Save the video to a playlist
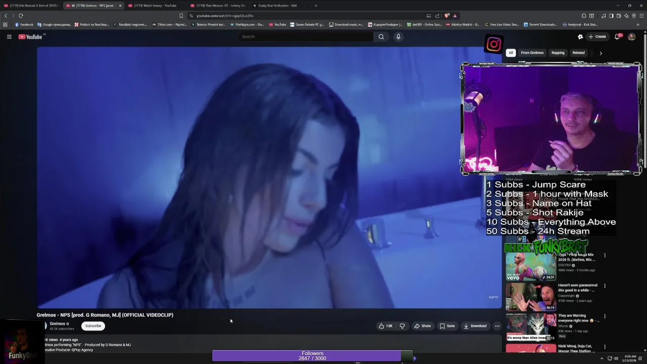The height and width of the screenshot is (364, 647). (447, 326)
